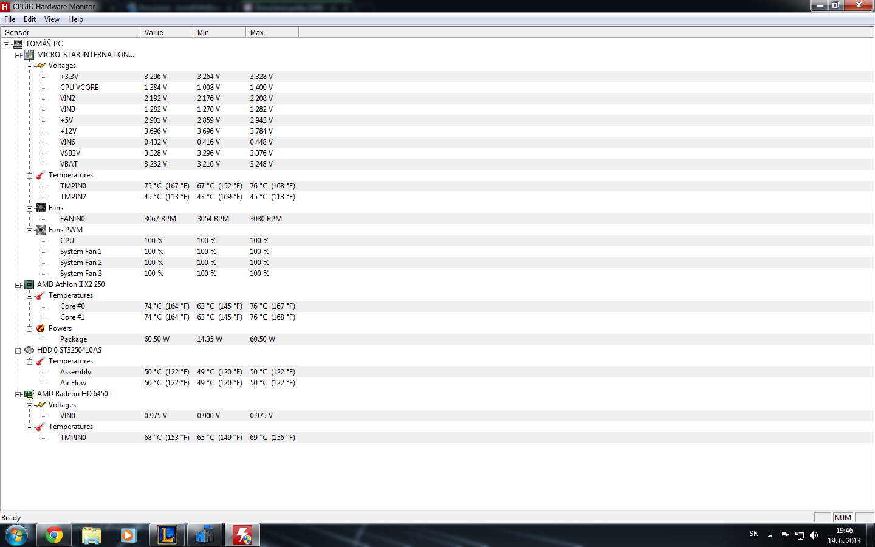Open League of Legends taskbar icon

[x=167, y=535]
